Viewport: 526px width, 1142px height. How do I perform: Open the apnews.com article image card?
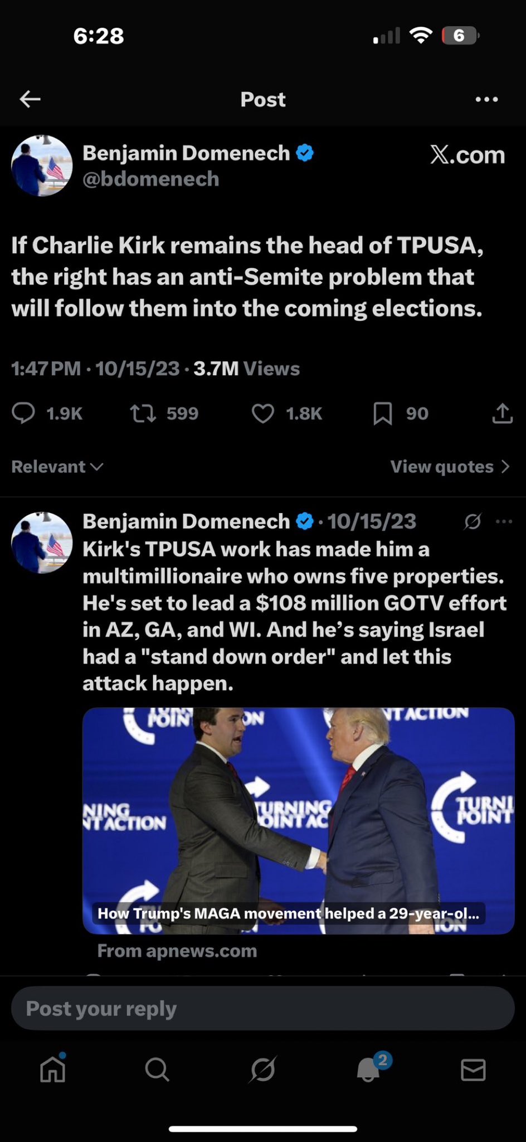coord(298,820)
